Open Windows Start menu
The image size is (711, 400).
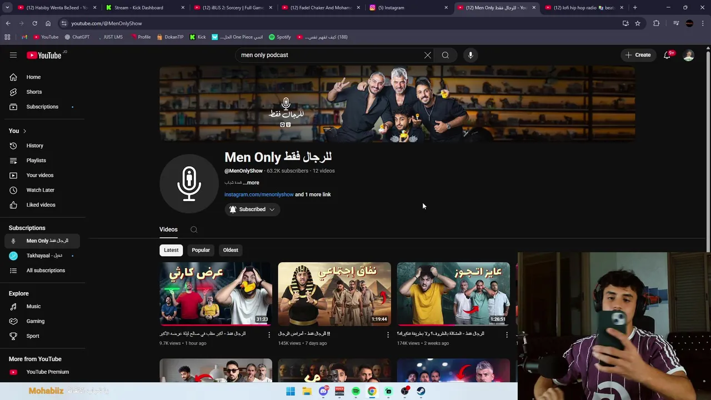[x=291, y=391]
